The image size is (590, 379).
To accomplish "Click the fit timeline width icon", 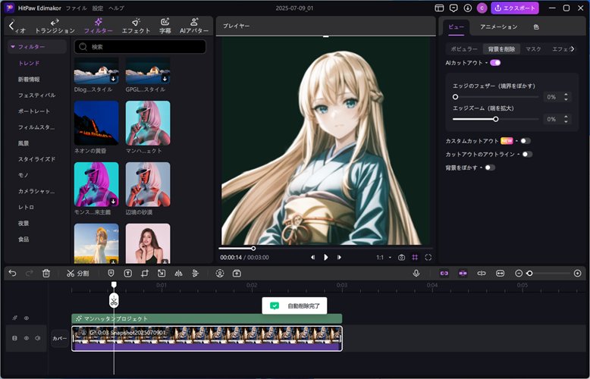I will click(x=500, y=274).
